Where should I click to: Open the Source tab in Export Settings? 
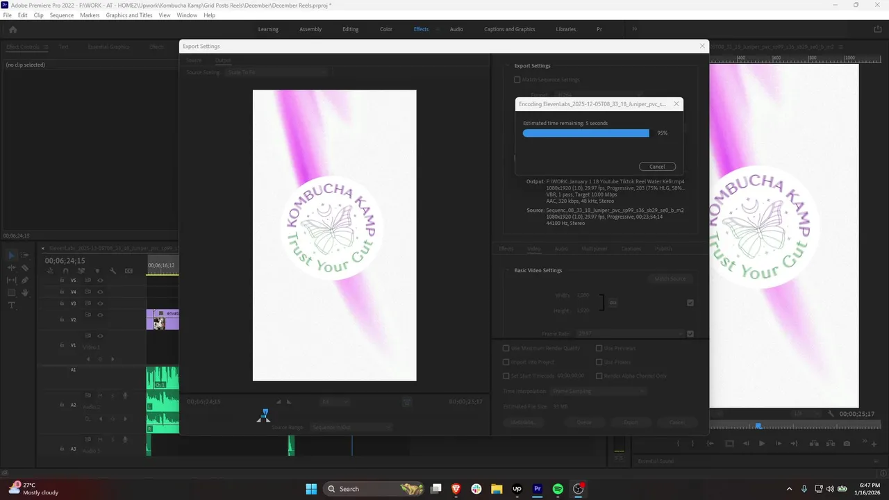tap(194, 60)
